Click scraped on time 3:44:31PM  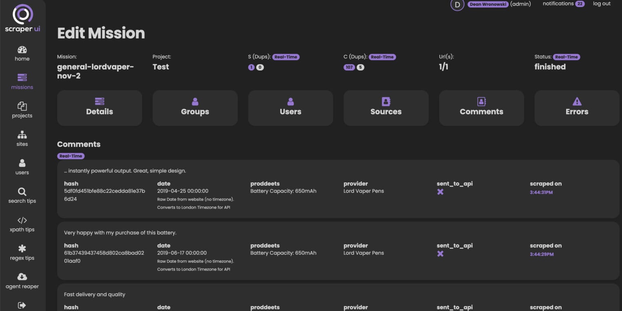(542, 192)
